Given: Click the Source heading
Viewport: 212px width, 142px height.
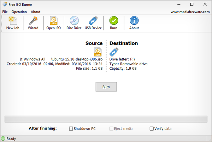Looking at the screenshot, I should point(94,43).
